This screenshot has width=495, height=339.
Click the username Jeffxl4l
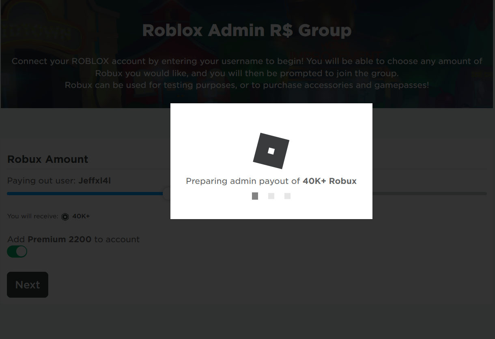tap(95, 181)
